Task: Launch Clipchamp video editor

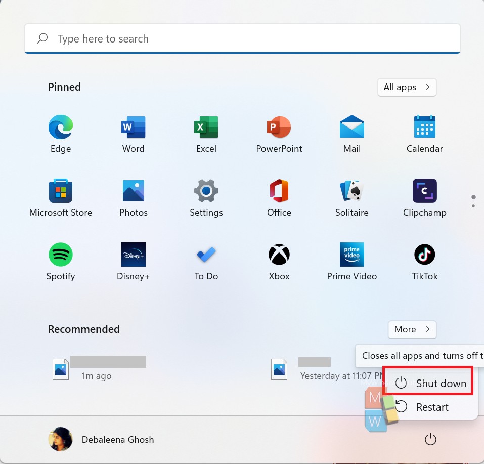Action: point(425,198)
